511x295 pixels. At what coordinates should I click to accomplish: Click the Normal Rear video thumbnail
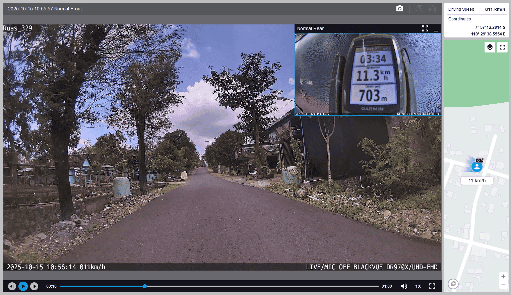pos(368,74)
